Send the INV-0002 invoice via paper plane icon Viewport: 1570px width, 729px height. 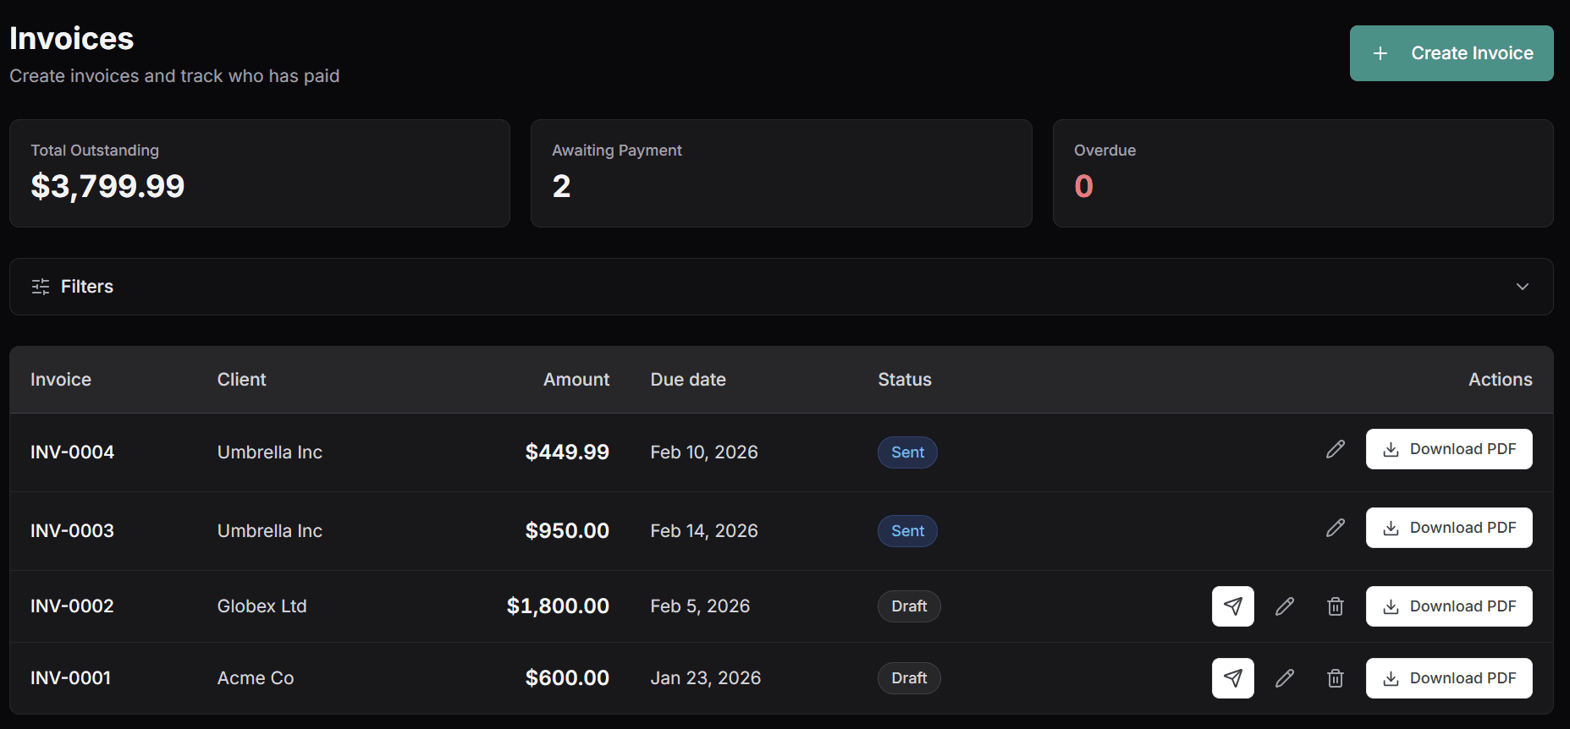[1233, 606]
